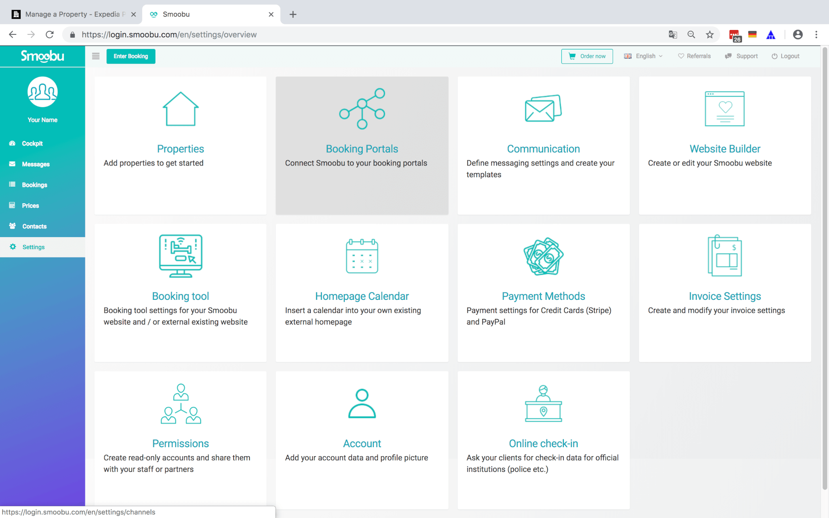
Task: Click the Online check-in desk icon
Action: coord(543,403)
